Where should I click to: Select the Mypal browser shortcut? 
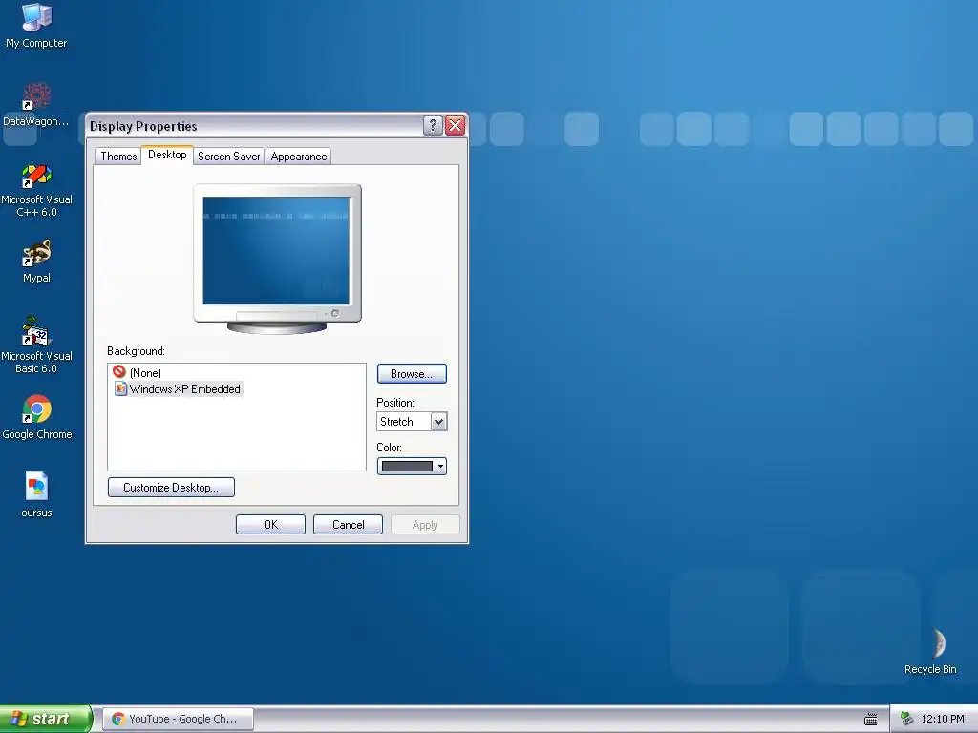pyautogui.click(x=36, y=262)
